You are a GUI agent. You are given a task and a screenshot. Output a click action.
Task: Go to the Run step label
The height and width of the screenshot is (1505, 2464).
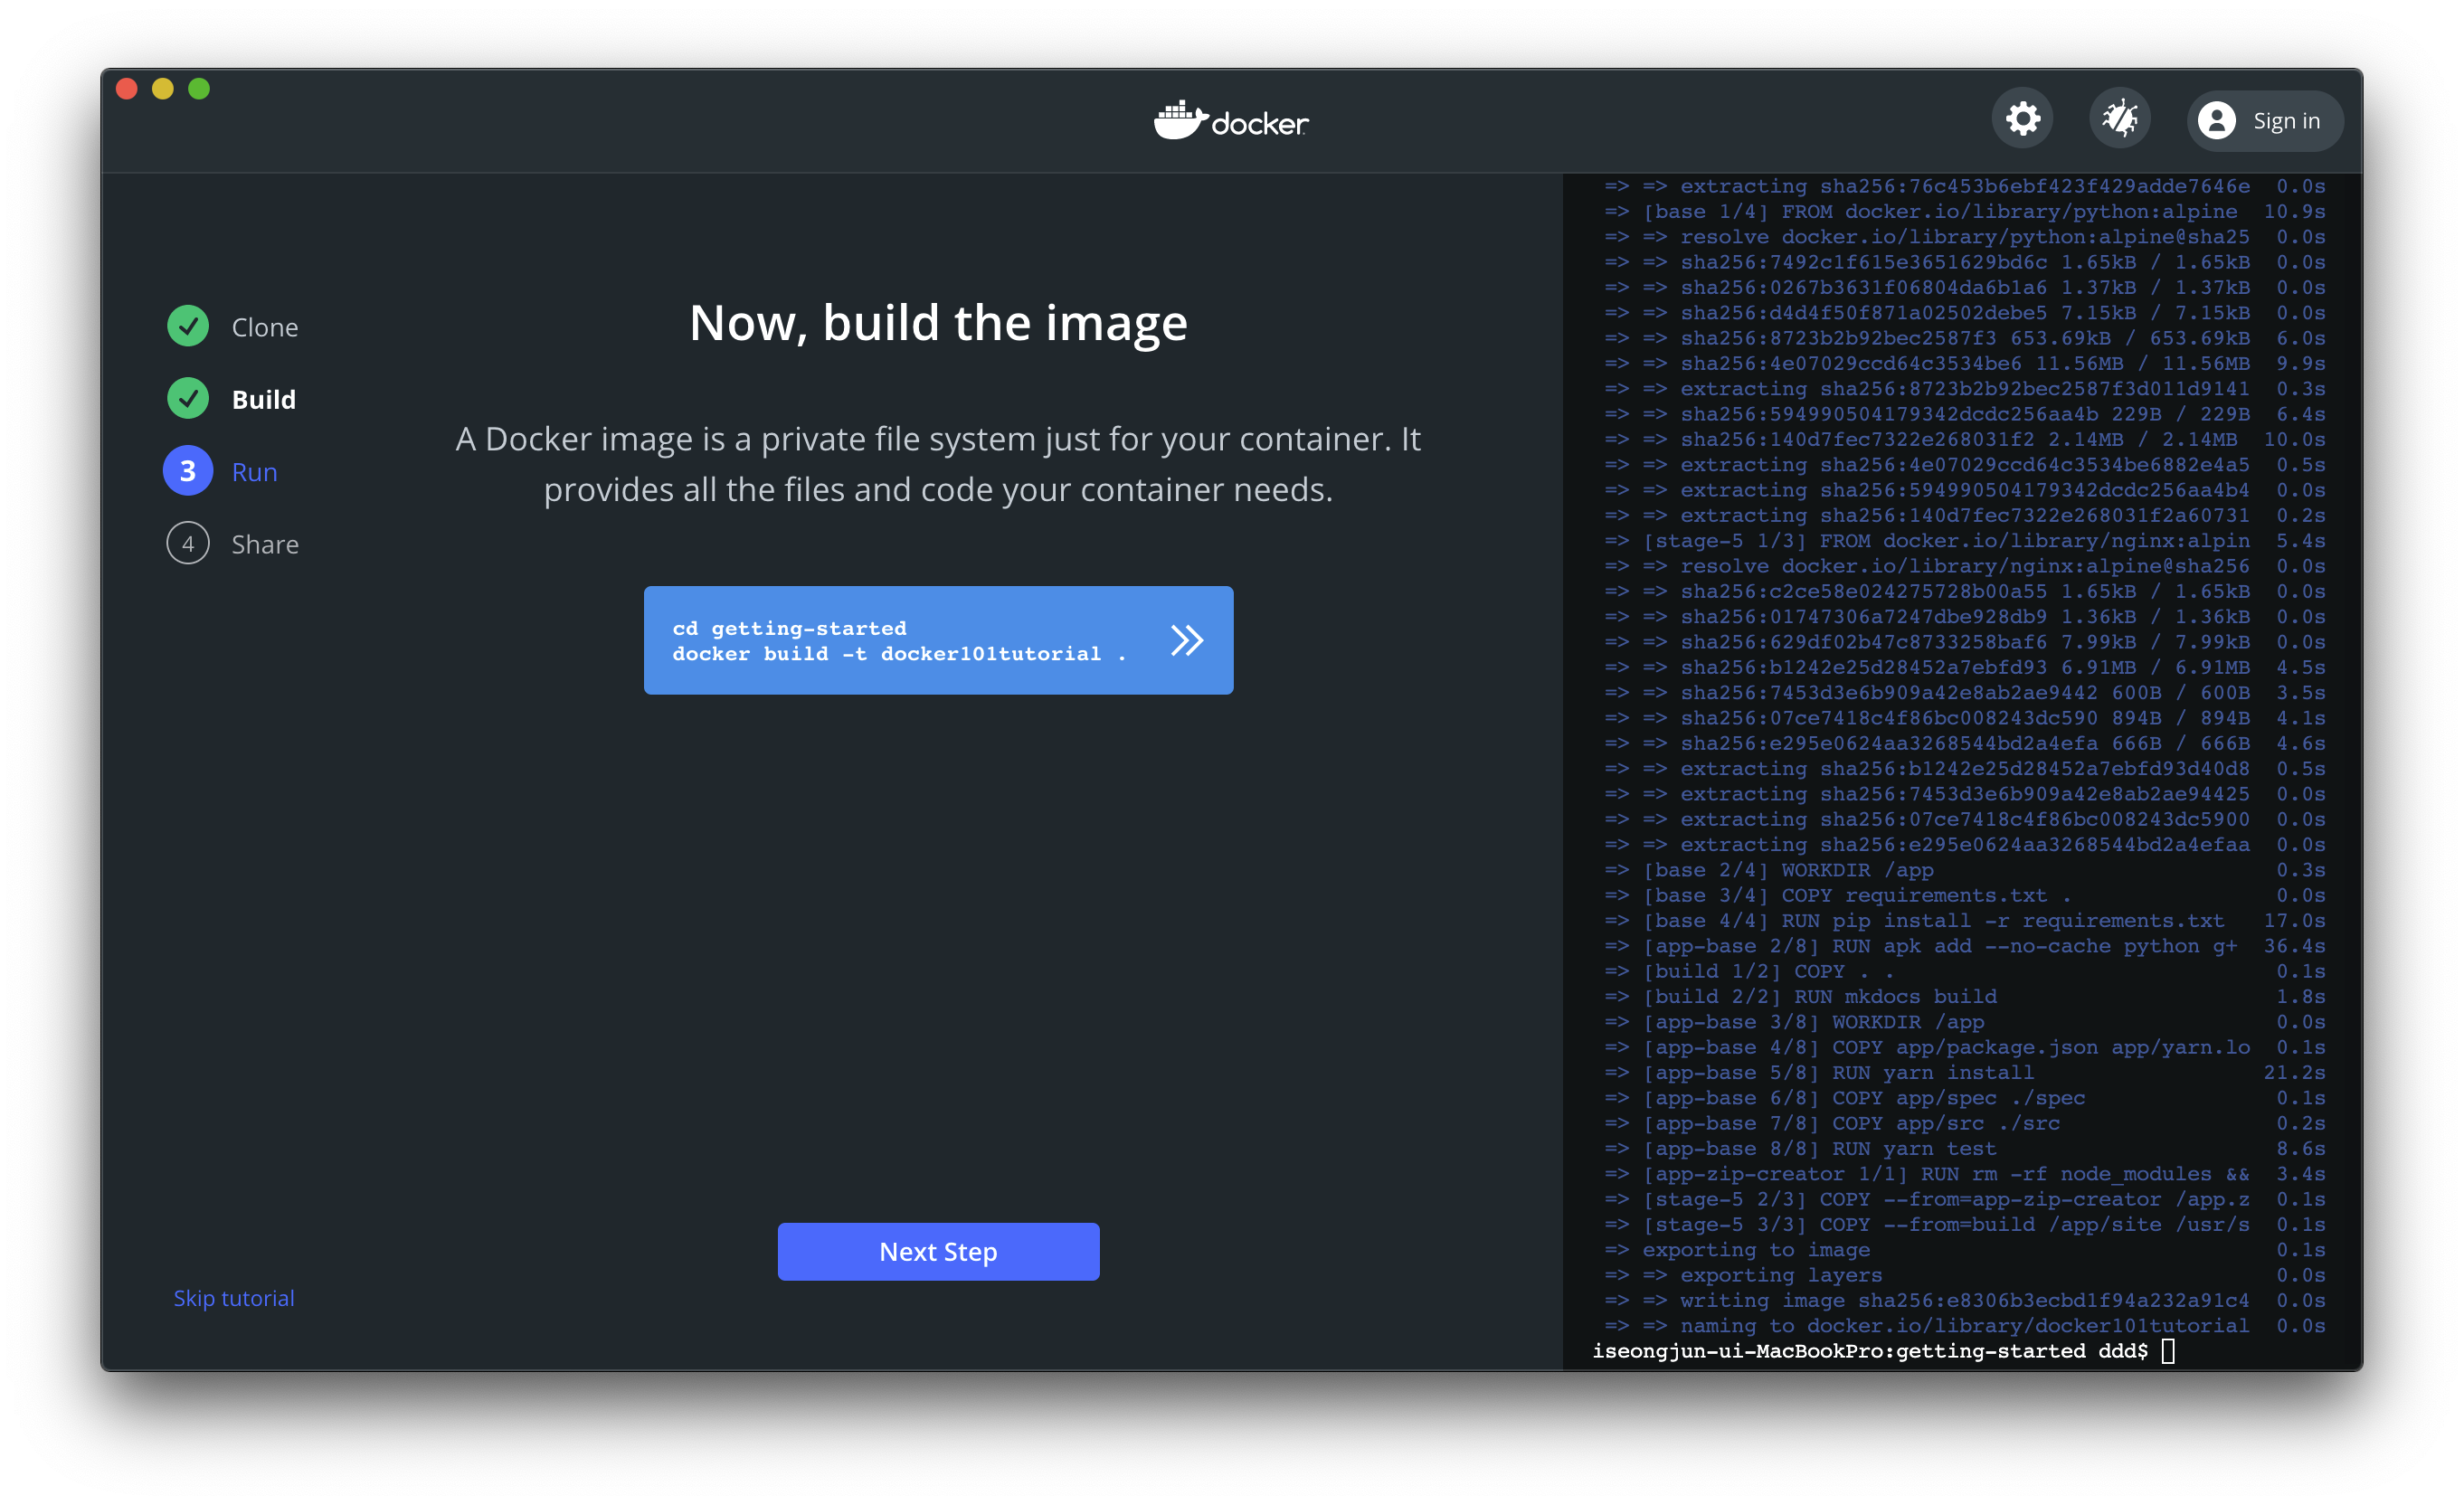(255, 472)
